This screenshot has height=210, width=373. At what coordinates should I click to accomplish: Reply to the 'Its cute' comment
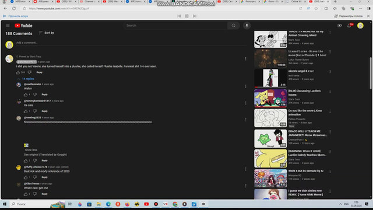pyautogui.click(x=44, y=111)
